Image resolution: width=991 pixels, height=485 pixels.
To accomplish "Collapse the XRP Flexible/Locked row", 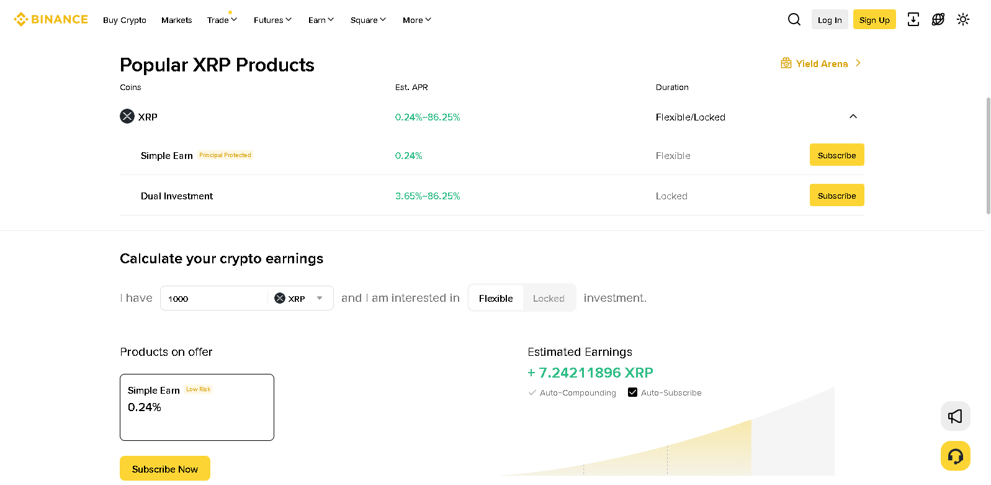I will point(853,116).
